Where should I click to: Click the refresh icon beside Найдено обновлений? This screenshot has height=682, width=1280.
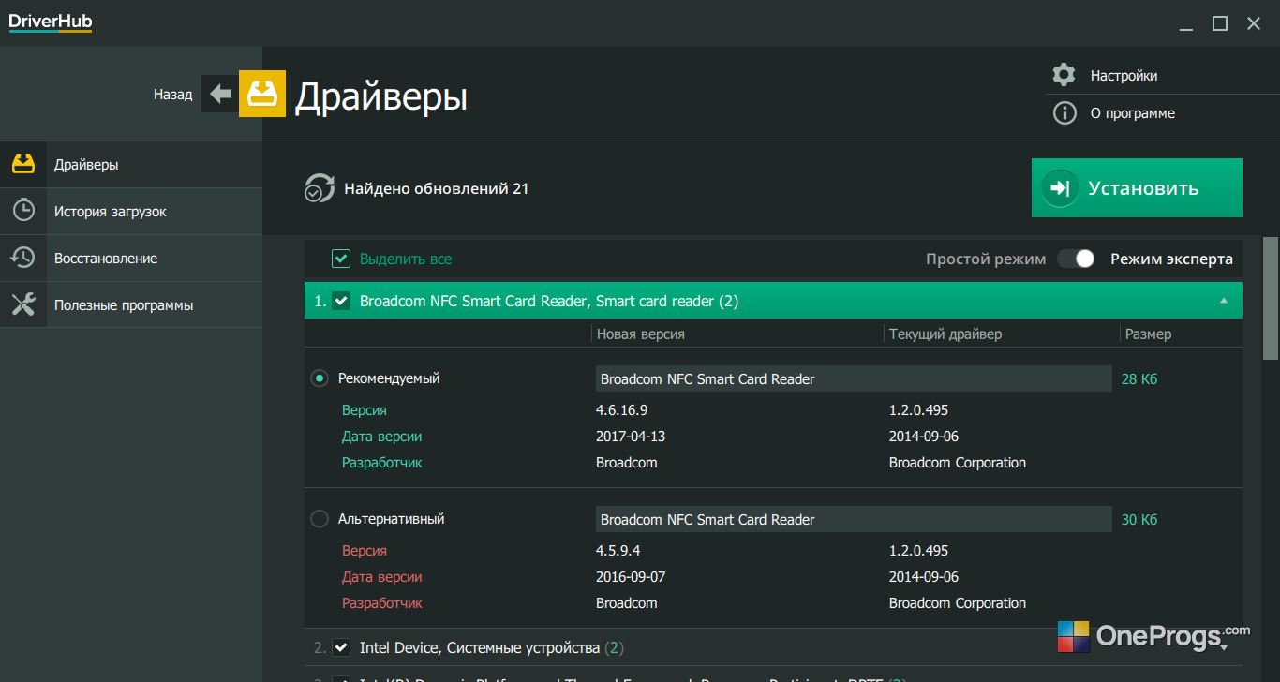tap(319, 188)
